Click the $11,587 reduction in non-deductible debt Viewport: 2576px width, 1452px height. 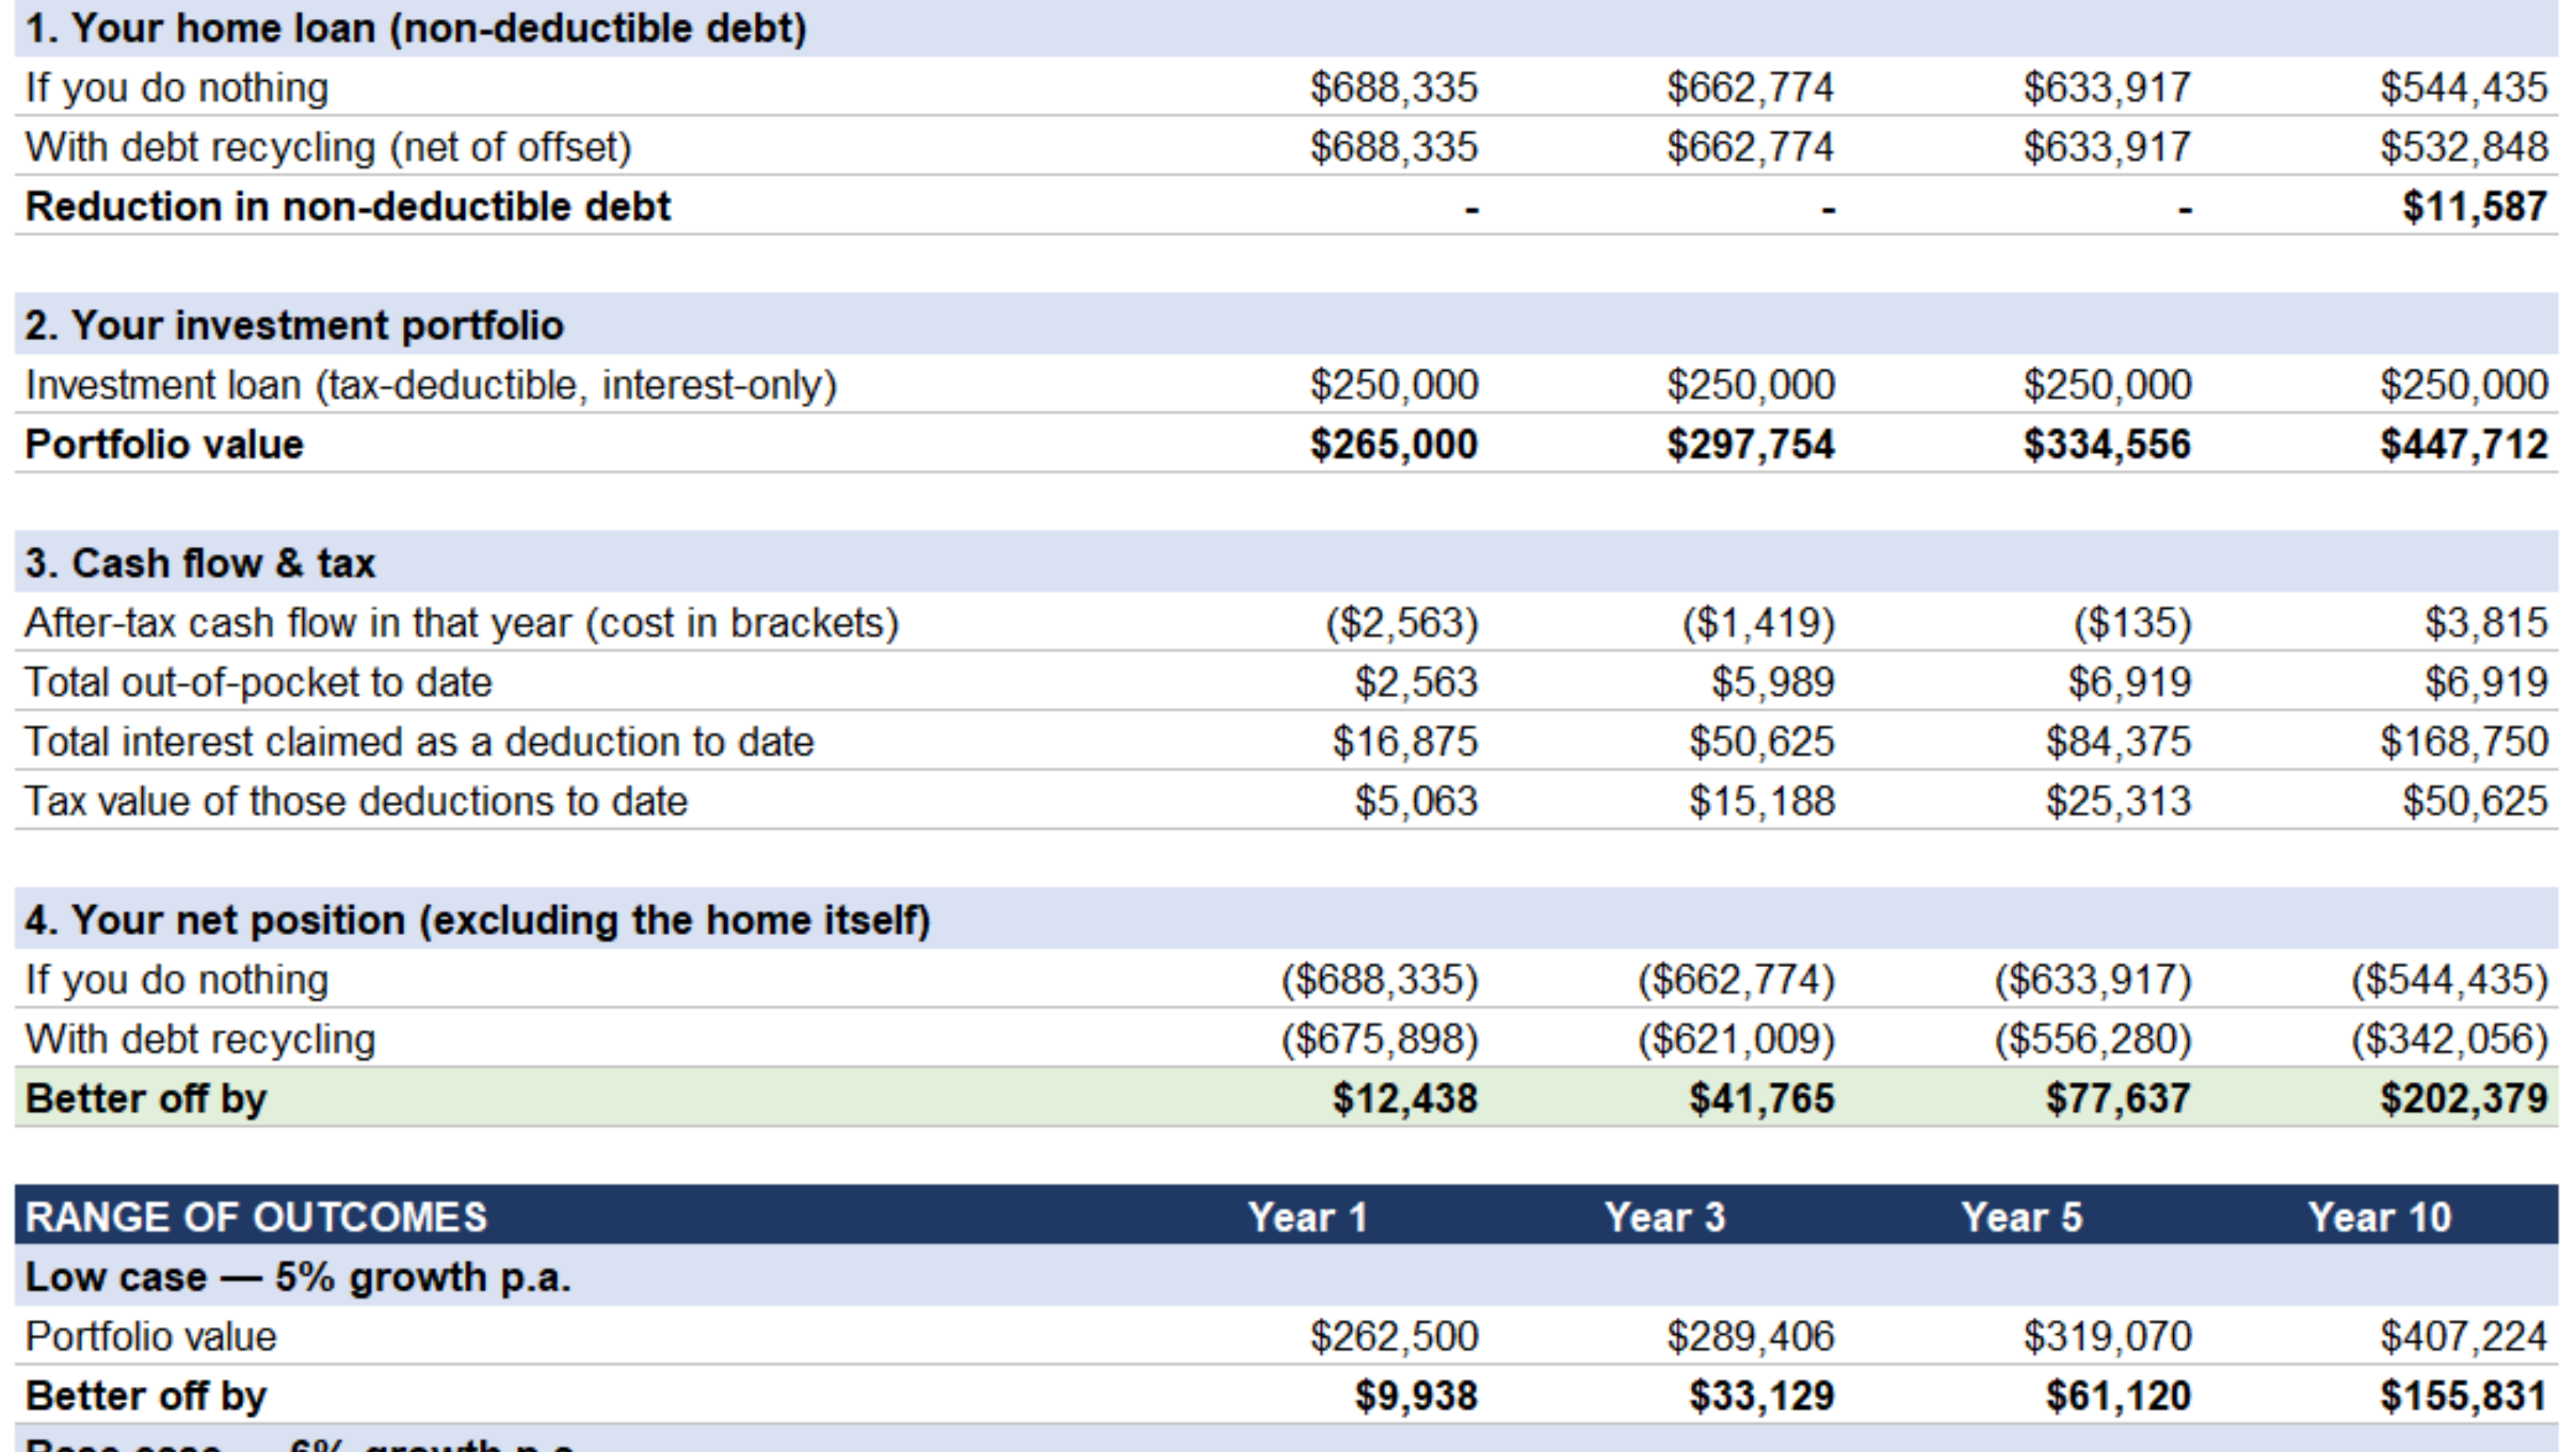click(x=2474, y=207)
